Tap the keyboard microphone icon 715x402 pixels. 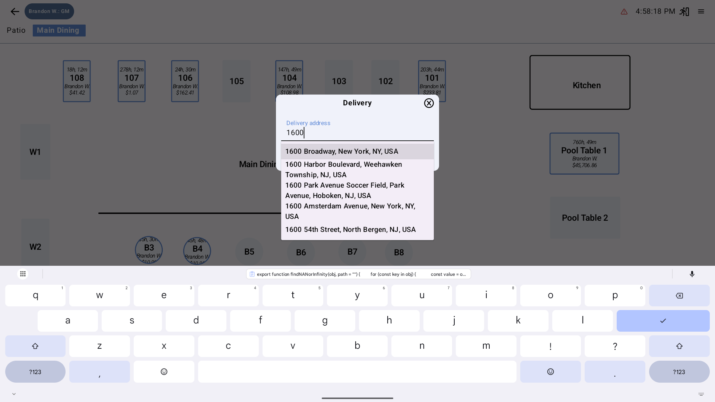tap(692, 274)
